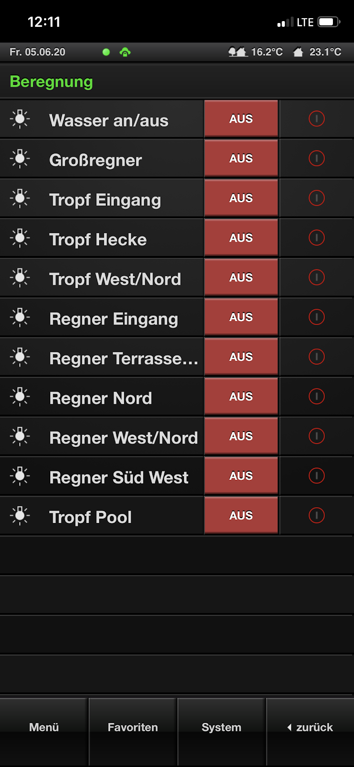Toggle the AUS switch for Tropf West/Nord
354x767 pixels.
coord(241,278)
